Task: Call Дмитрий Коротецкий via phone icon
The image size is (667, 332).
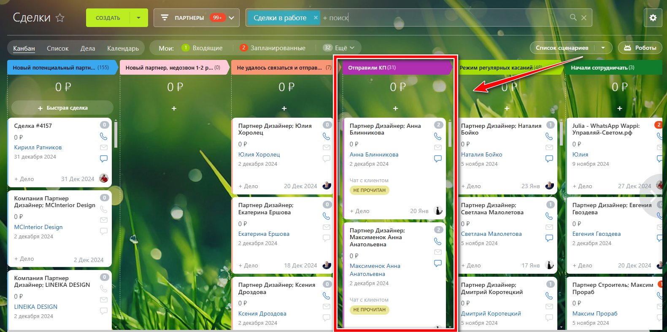Action: coord(549,296)
